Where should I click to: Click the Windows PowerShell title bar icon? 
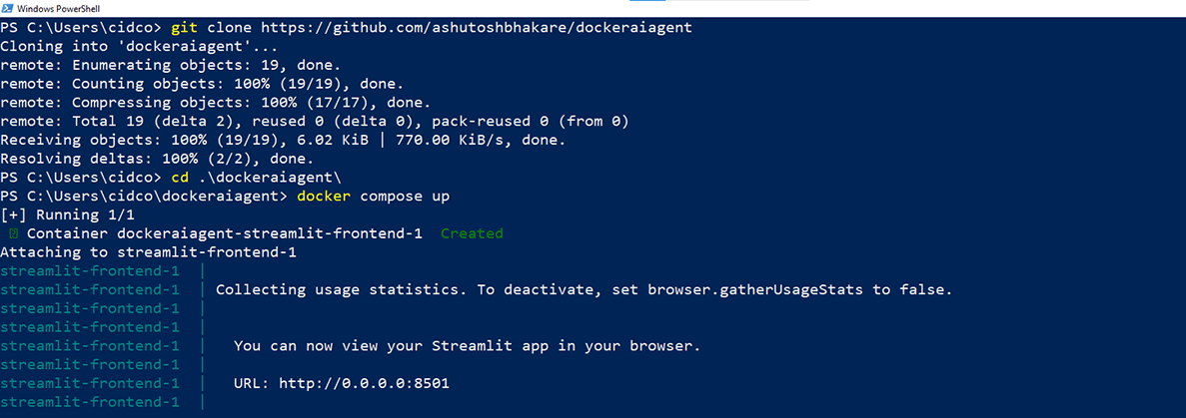coord(9,8)
